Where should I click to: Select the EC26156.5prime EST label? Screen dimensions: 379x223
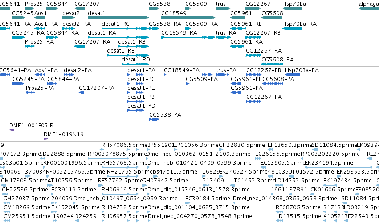pyautogui.click(x=277, y=154)
